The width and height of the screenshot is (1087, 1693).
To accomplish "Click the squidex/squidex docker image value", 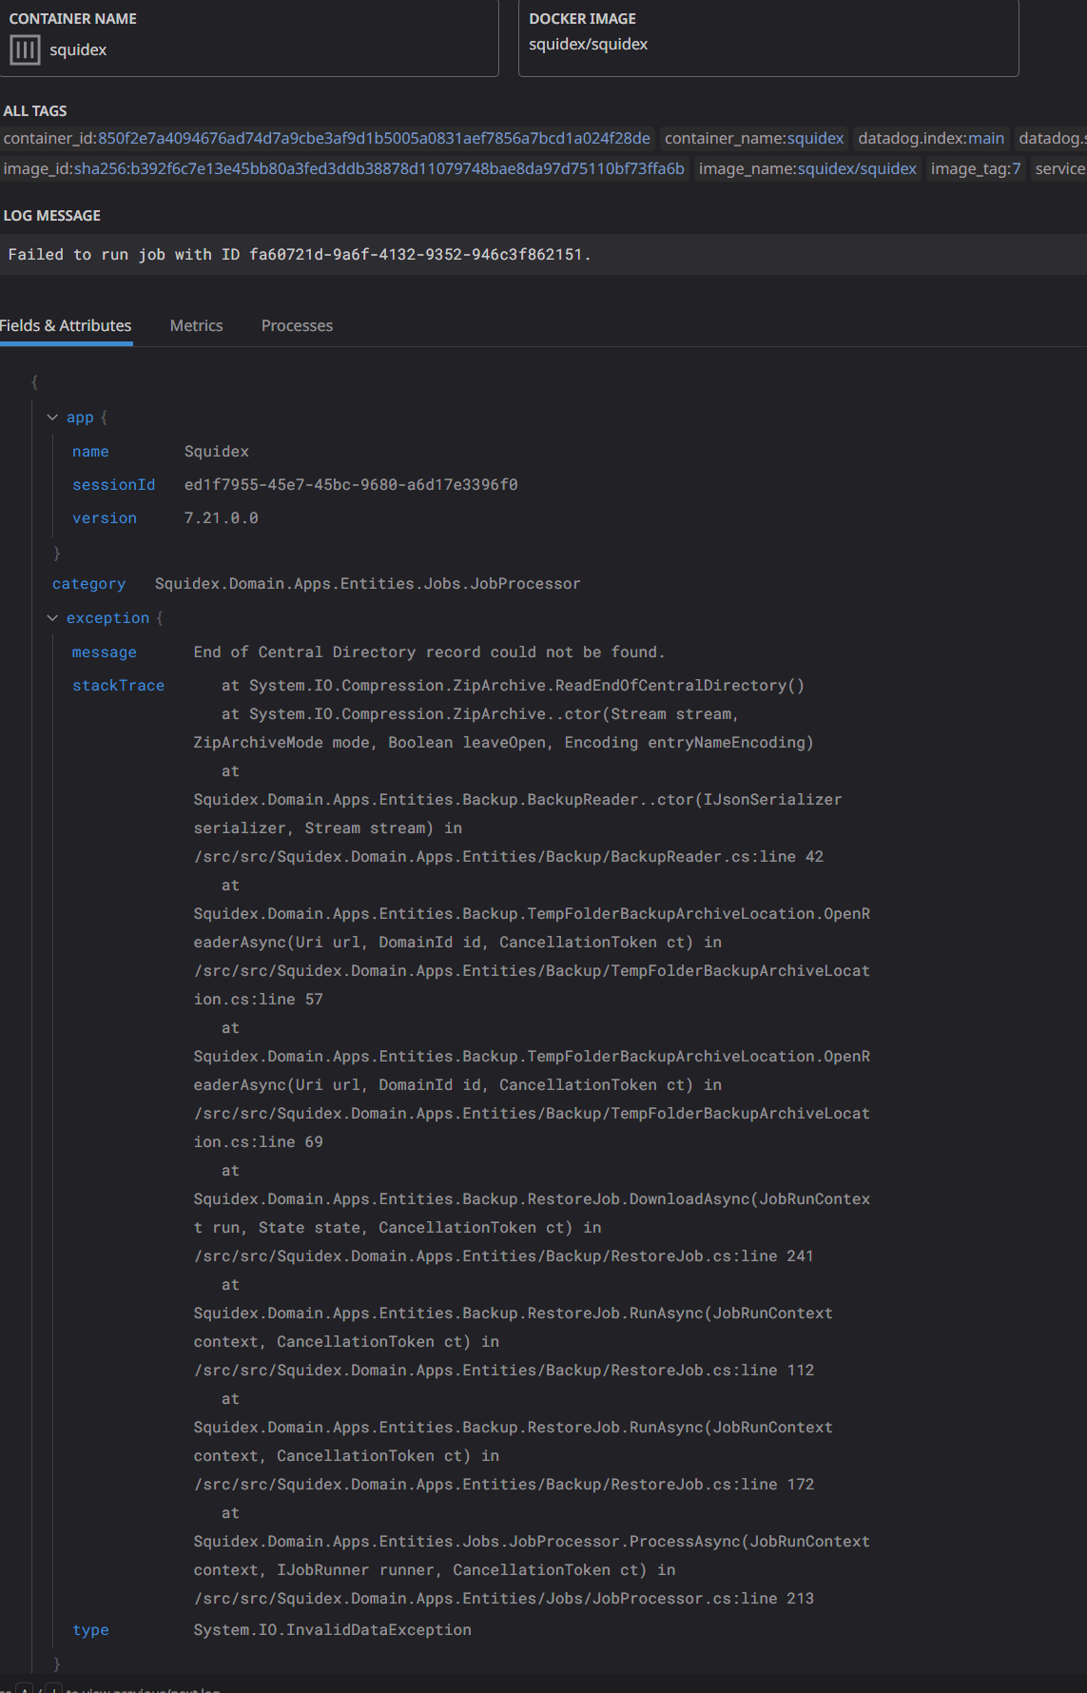I will point(588,45).
